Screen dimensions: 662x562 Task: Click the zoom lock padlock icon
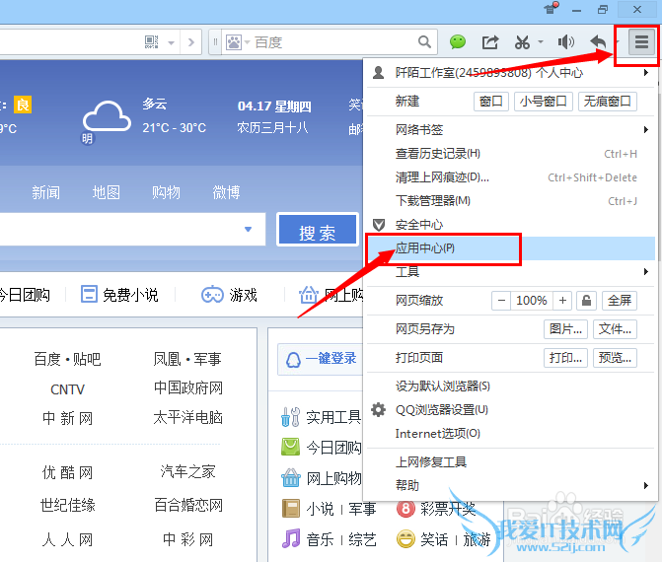click(x=586, y=301)
